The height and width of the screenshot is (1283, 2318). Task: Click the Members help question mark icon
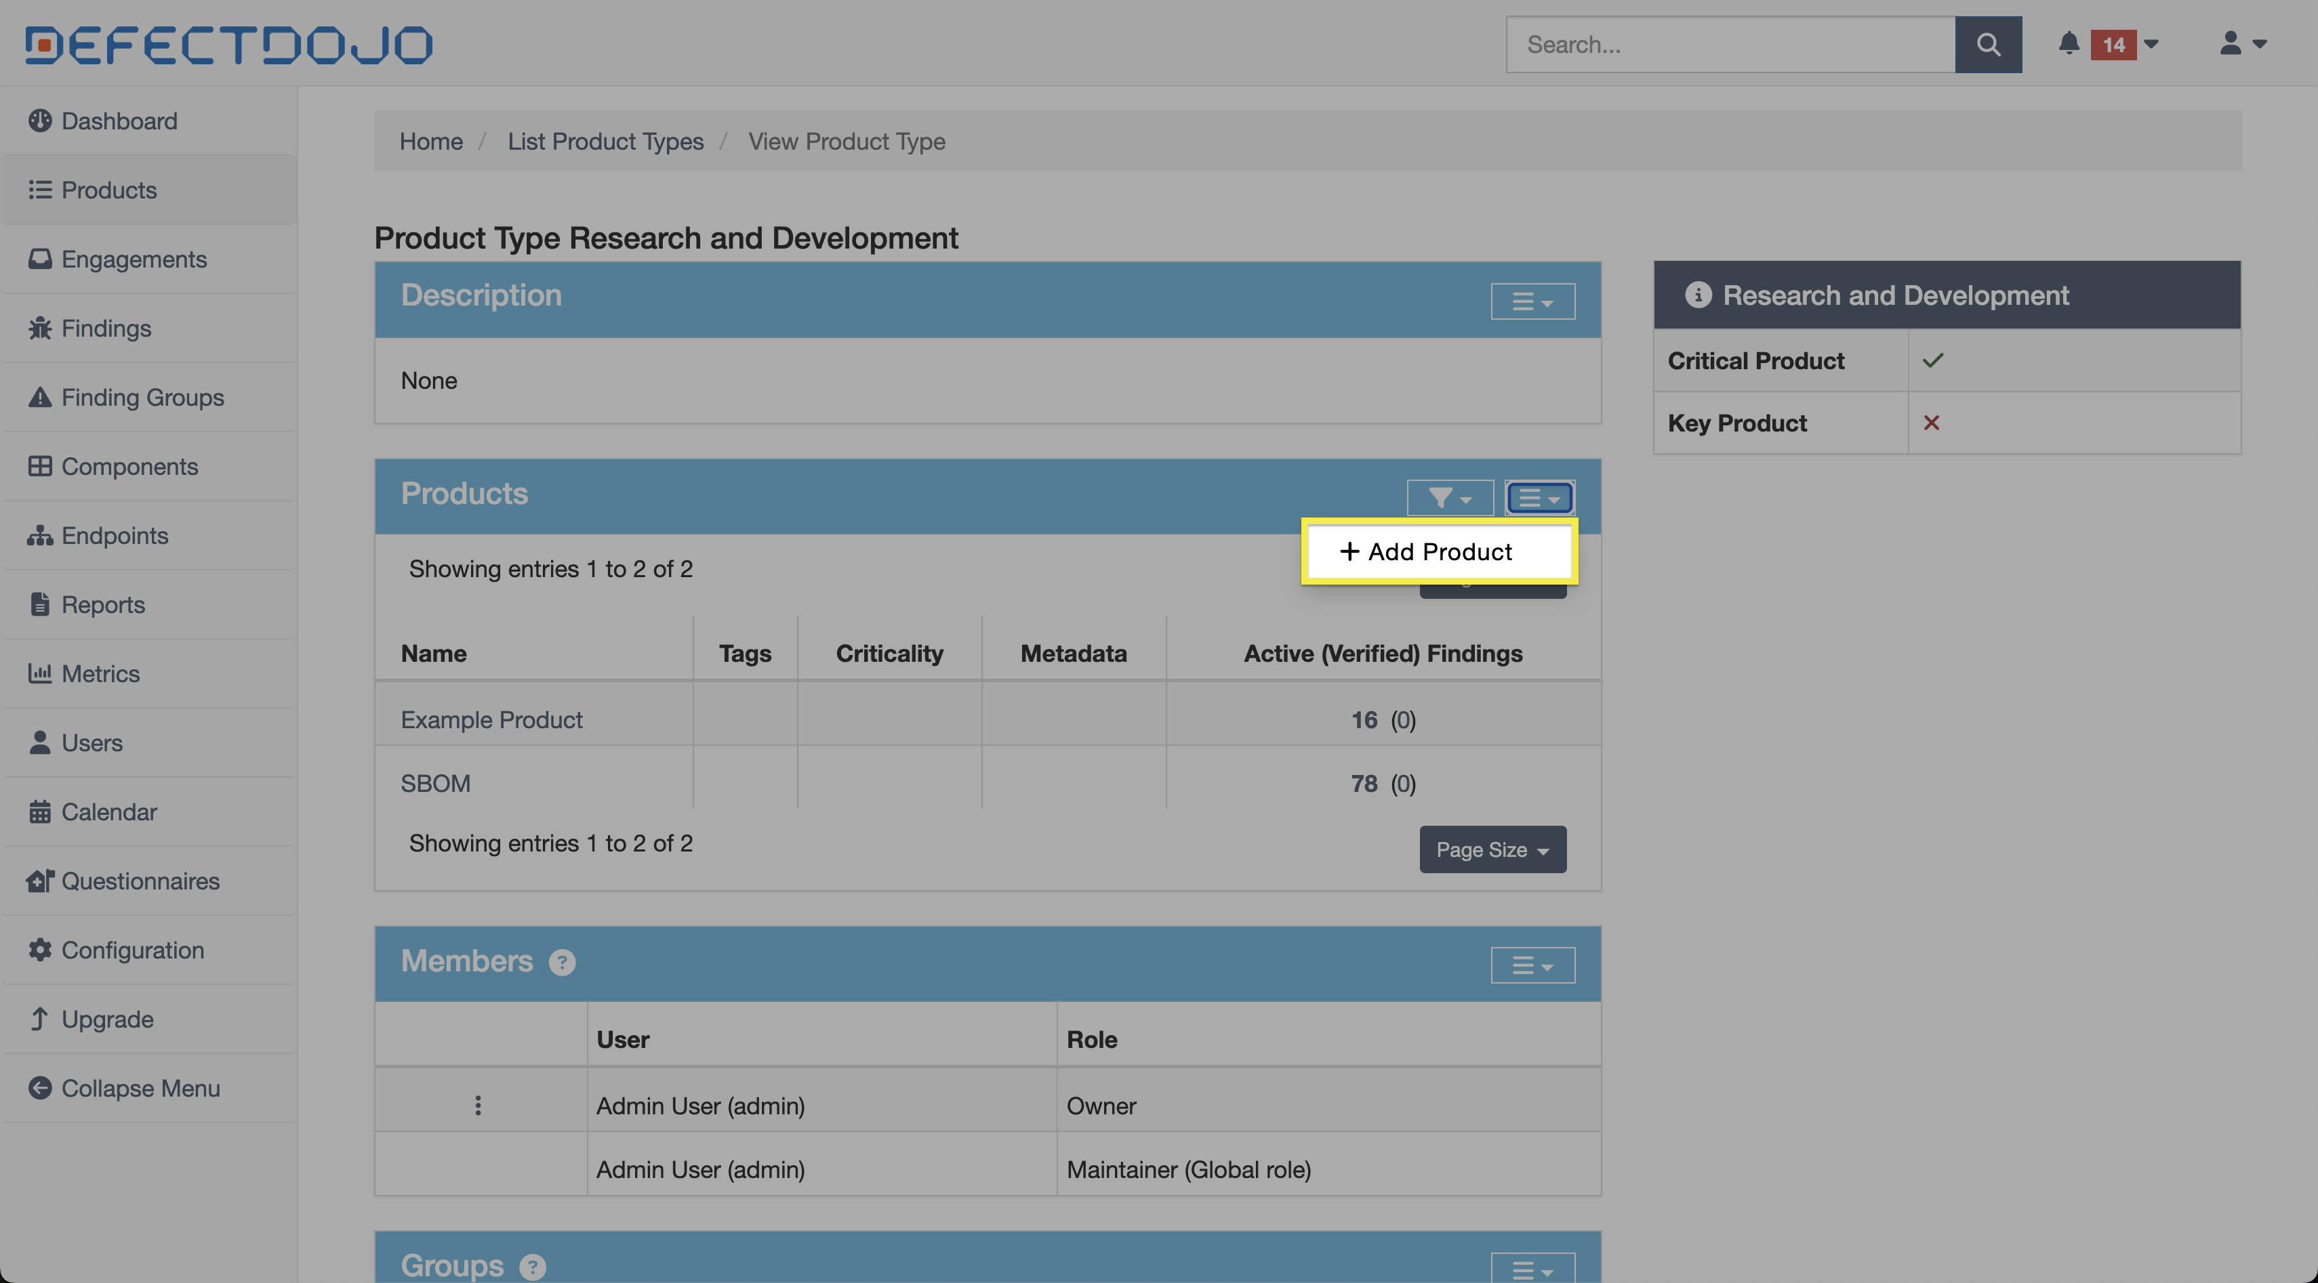coord(563,963)
